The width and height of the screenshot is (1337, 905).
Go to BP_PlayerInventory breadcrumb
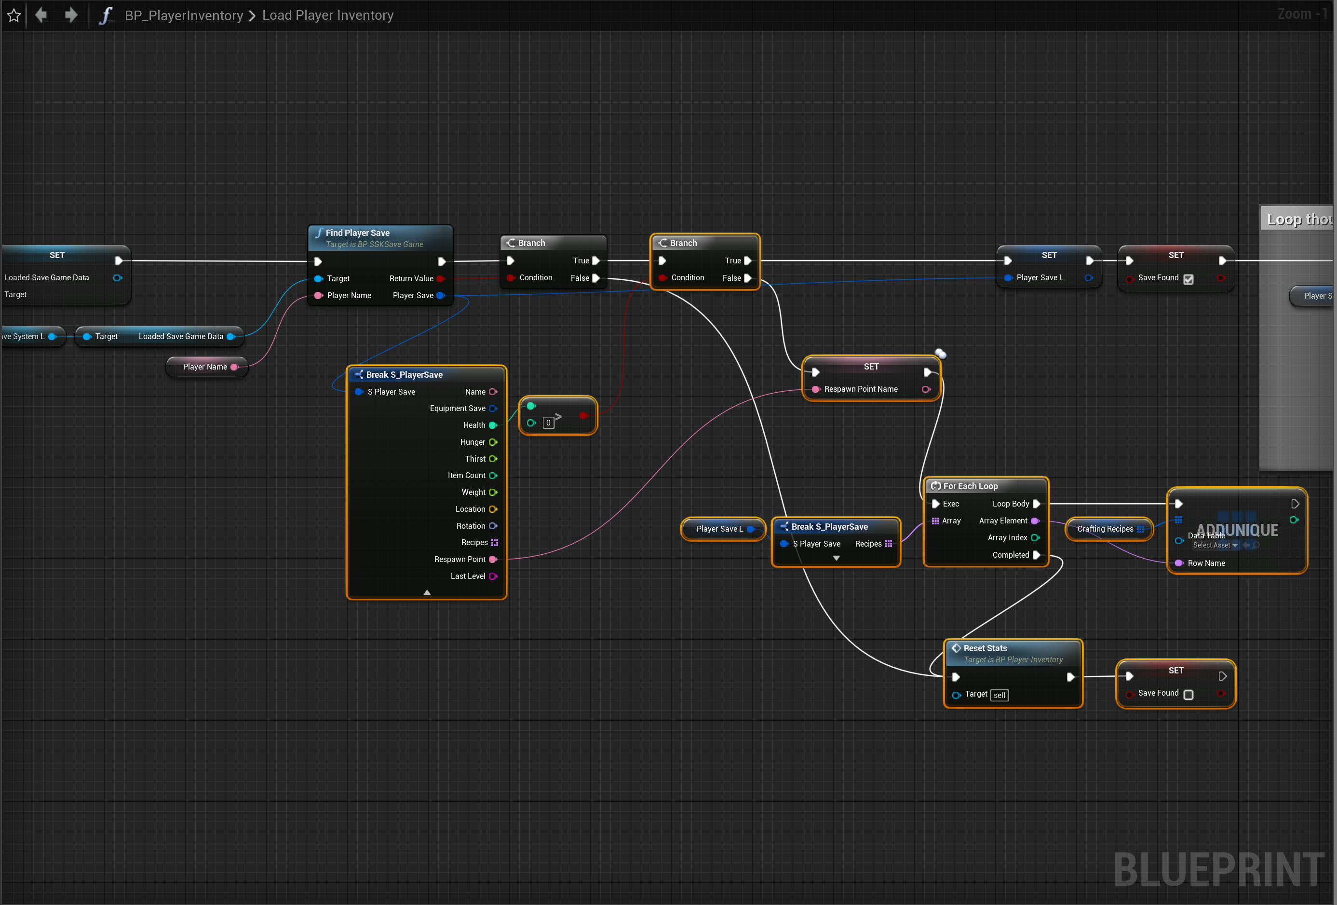[x=184, y=15]
